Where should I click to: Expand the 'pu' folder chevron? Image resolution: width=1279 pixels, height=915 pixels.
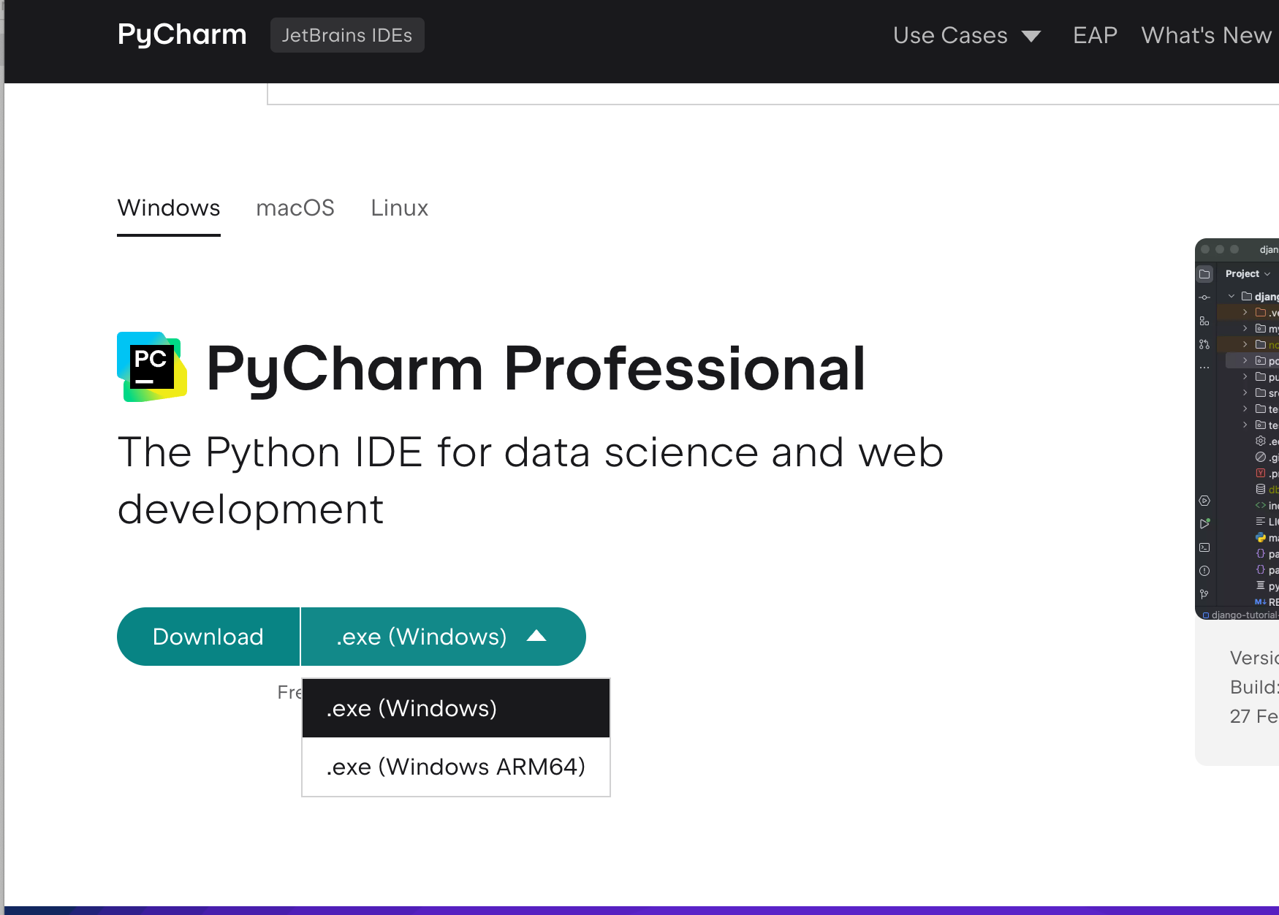[x=1245, y=376]
